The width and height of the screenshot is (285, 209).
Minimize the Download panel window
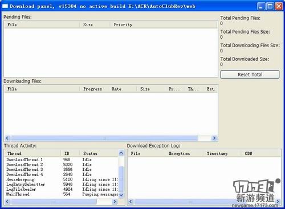261,6
